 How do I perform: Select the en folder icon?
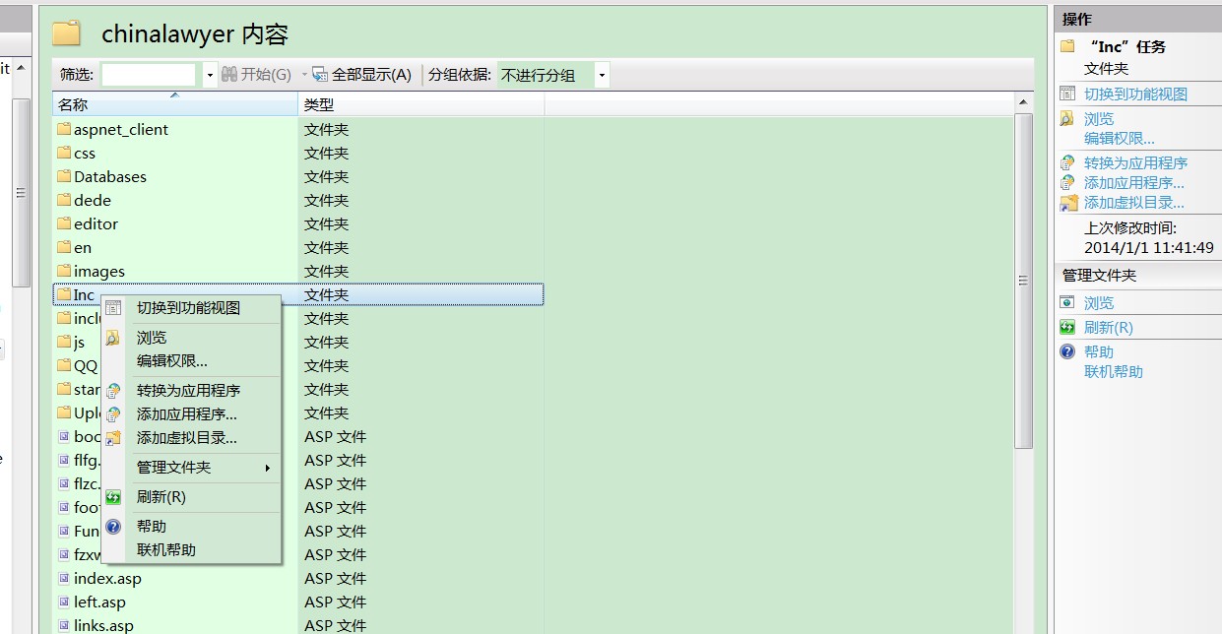click(x=64, y=247)
